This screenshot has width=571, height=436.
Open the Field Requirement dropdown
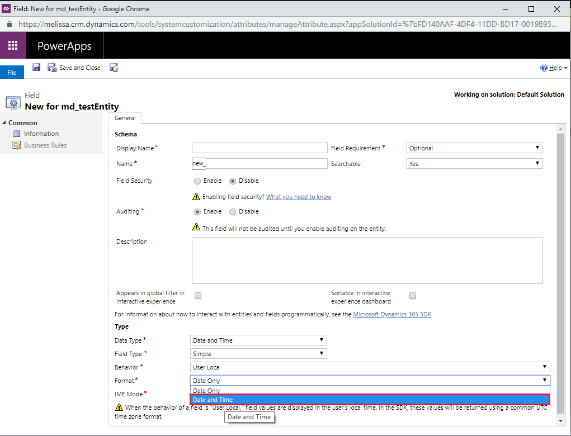[x=474, y=148]
